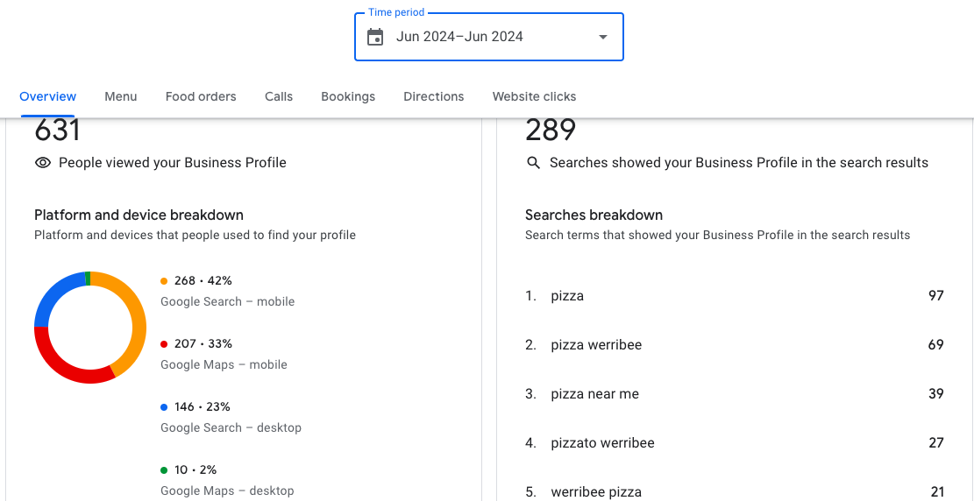974x501 pixels.
Task: Click the "pizzato werribee" search term
Action: [x=602, y=443]
